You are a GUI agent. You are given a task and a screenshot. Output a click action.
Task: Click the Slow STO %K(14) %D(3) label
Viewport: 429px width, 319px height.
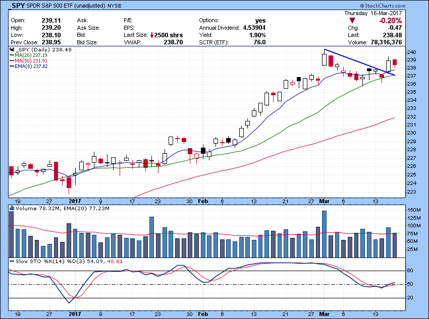pyautogui.click(x=50, y=262)
